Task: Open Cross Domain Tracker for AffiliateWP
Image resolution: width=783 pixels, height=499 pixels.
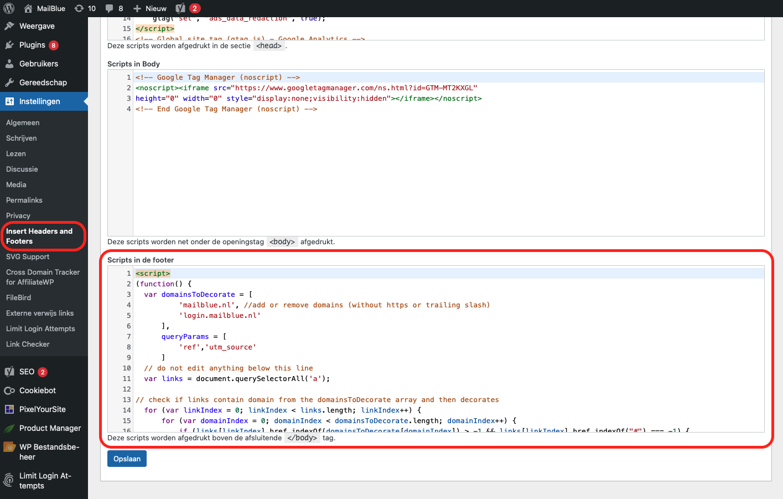Action: click(x=43, y=277)
